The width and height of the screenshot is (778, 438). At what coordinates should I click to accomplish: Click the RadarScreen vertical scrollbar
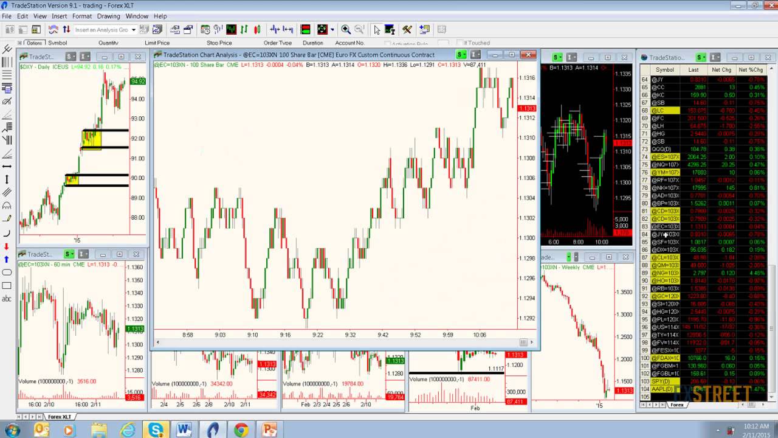coord(772,330)
